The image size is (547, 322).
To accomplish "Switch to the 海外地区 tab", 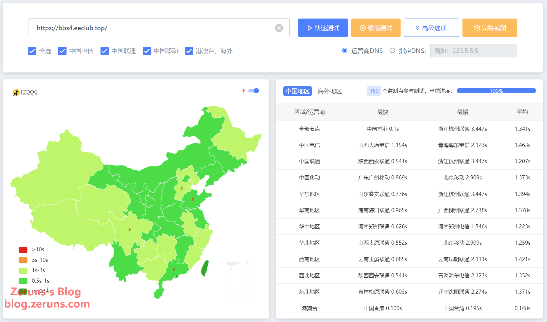I will click(x=329, y=91).
